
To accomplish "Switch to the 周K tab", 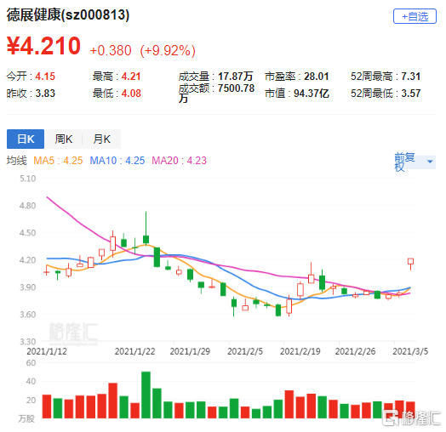I will 64,139.
